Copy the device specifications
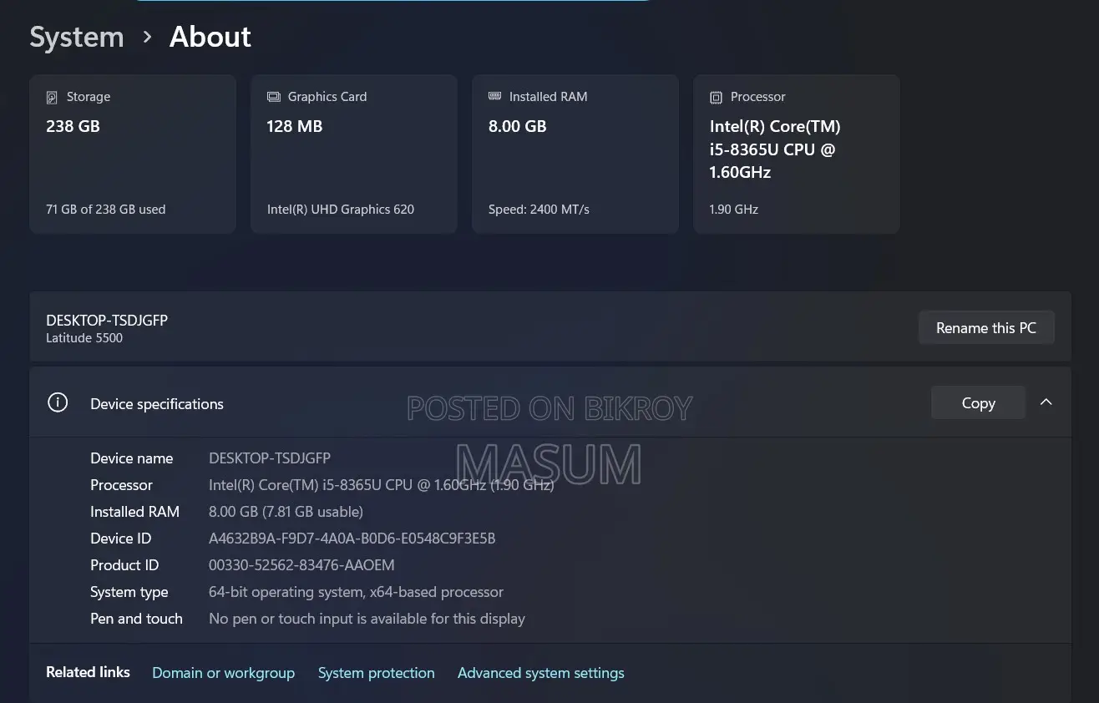Screen dimensions: 1099x703 point(978,403)
